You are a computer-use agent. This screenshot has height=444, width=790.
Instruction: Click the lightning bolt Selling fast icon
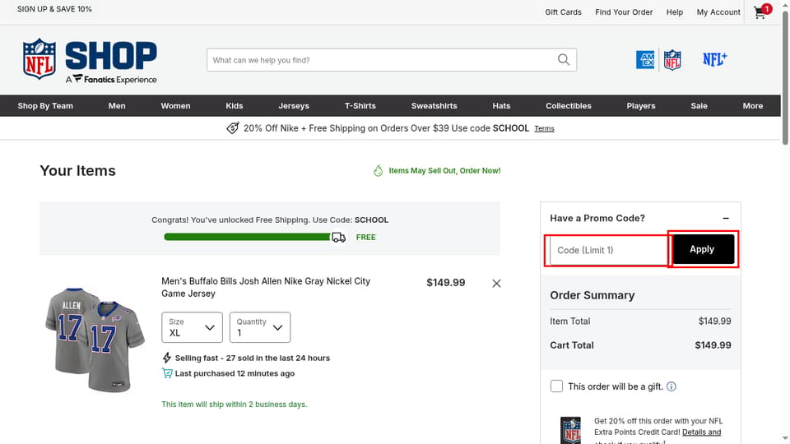pos(167,358)
